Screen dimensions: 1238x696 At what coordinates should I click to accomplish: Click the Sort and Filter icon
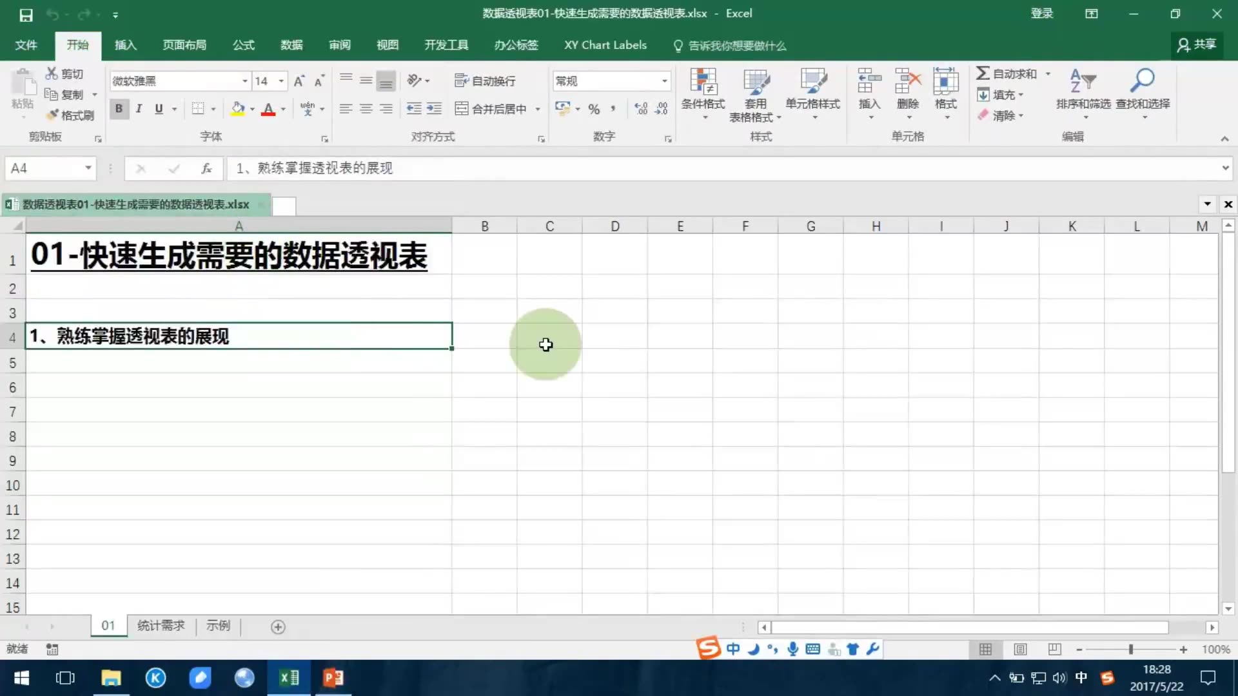tap(1083, 81)
